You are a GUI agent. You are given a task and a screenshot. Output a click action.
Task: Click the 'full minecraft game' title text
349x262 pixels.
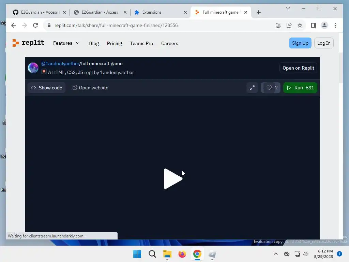(x=102, y=63)
